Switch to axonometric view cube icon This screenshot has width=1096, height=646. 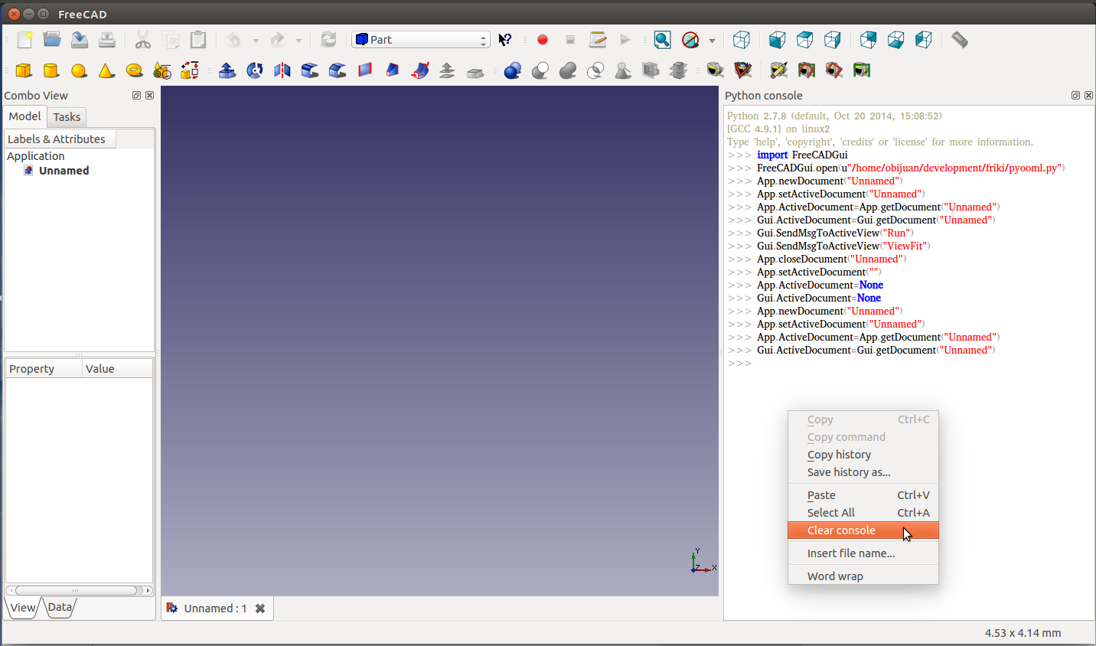coord(741,40)
